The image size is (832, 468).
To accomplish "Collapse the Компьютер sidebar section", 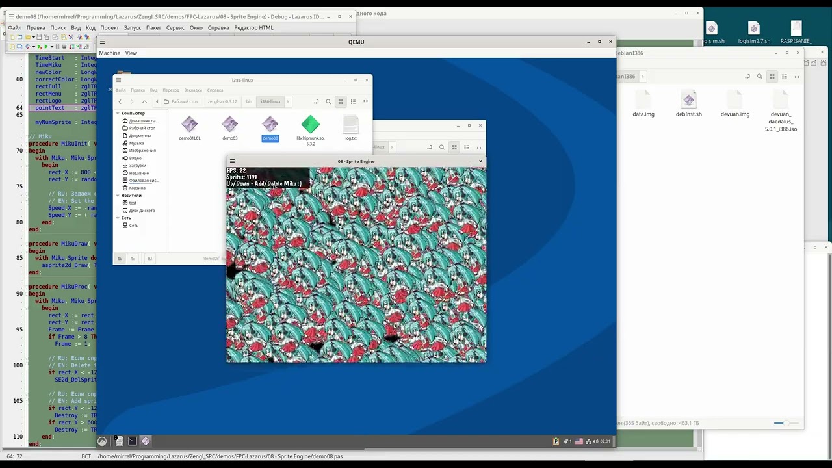I will [118, 113].
